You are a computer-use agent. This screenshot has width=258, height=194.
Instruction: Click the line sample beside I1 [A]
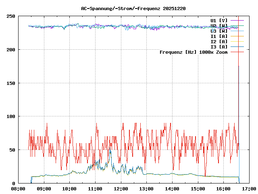[237, 36]
